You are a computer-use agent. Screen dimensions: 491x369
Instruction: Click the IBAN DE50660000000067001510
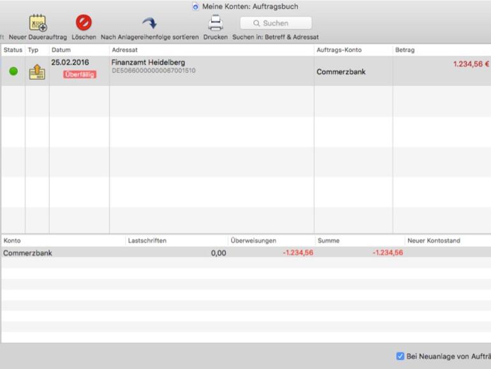pyautogui.click(x=154, y=70)
